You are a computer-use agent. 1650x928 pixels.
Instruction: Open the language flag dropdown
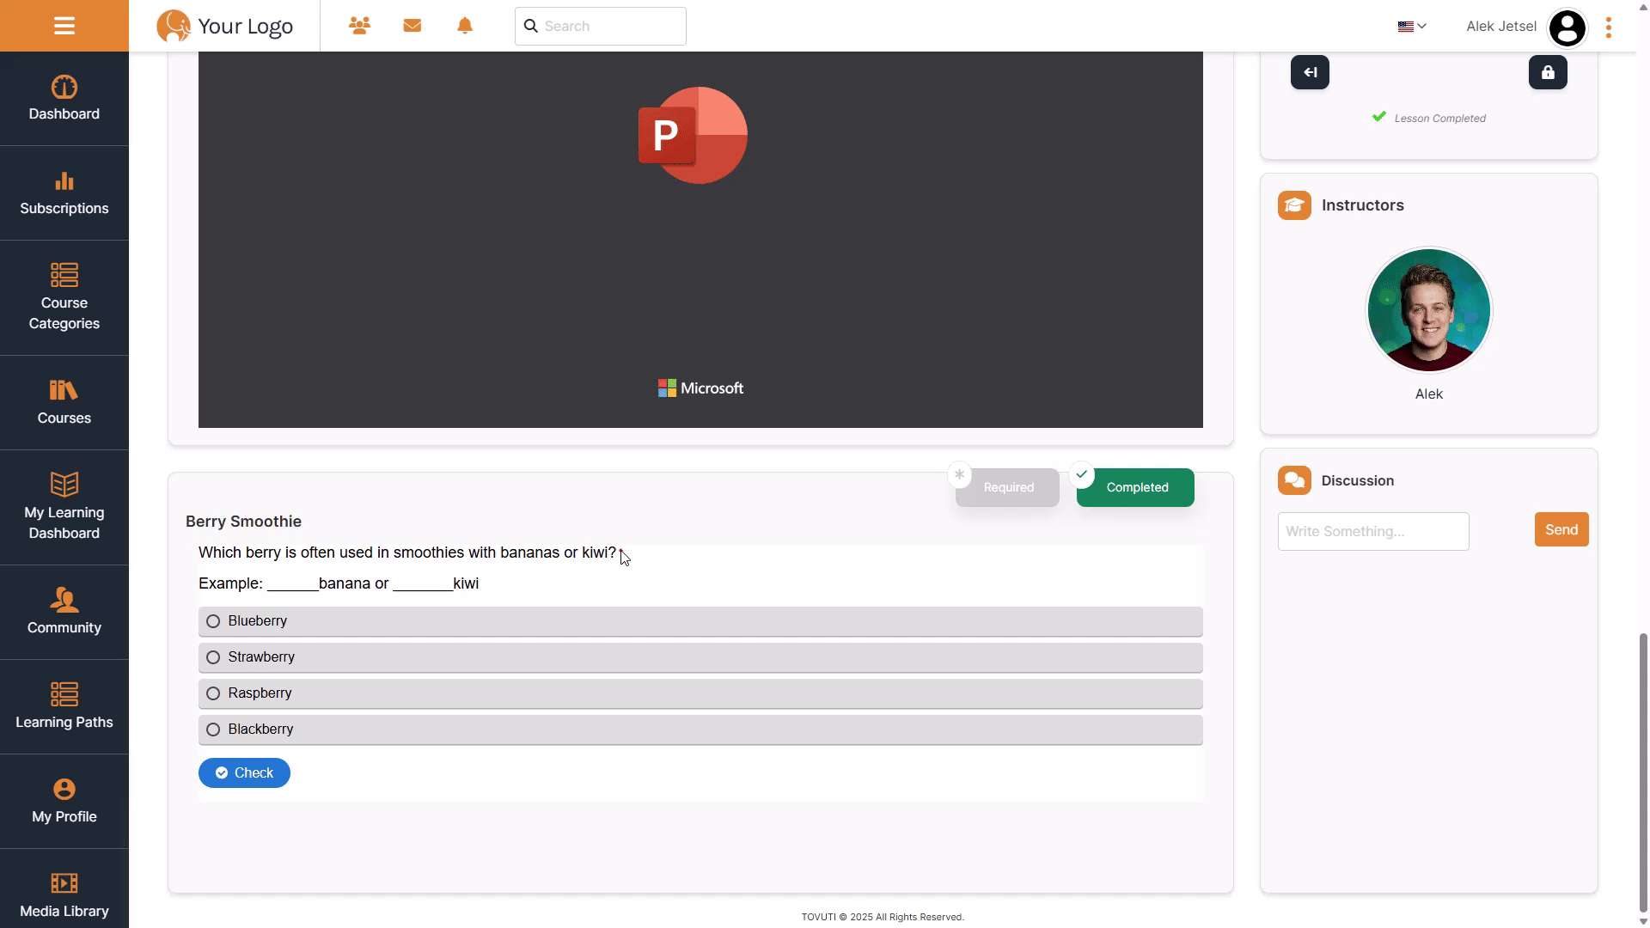1412,26
